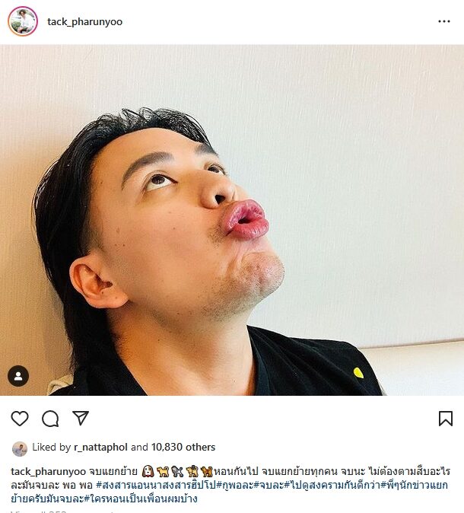Viewport: 464px width, 513px height.
Task: Open the hashtag #ใครหอนเป็นเพื่อนผมบ้าง
Action: tap(141, 499)
